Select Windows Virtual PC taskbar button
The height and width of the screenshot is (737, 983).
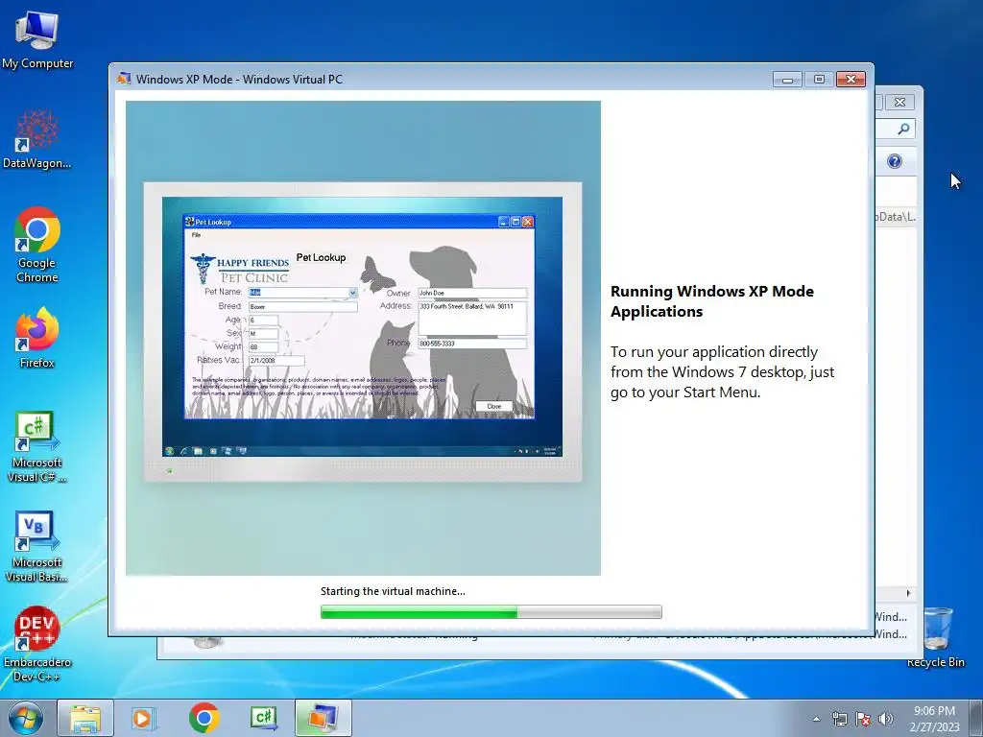[x=324, y=718]
